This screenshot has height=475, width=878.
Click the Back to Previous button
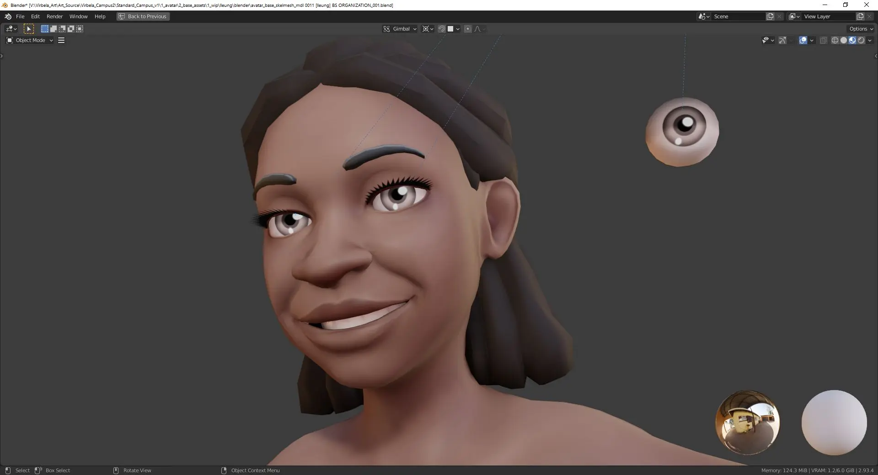[x=143, y=16]
